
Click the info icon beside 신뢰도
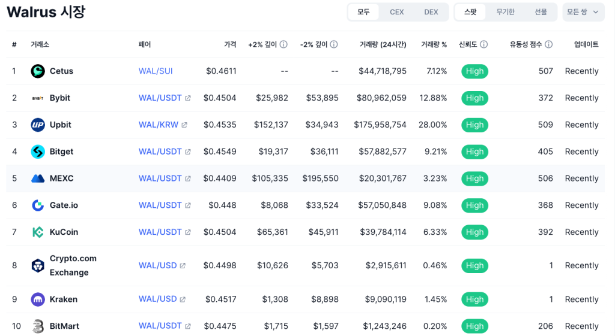484,44
